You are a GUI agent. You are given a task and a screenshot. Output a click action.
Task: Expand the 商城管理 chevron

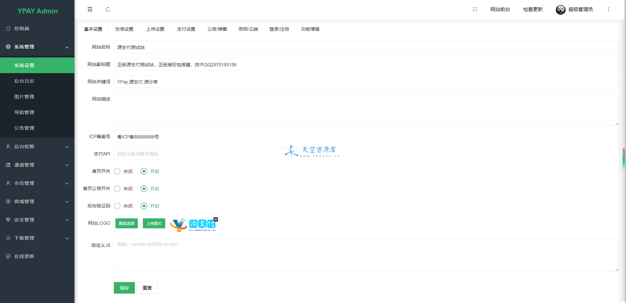[x=67, y=202]
